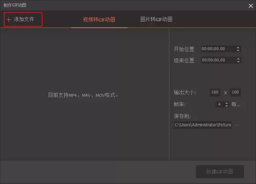Click the 添加文件 add file button
This screenshot has width=256, height=184.
coord(23,20)
